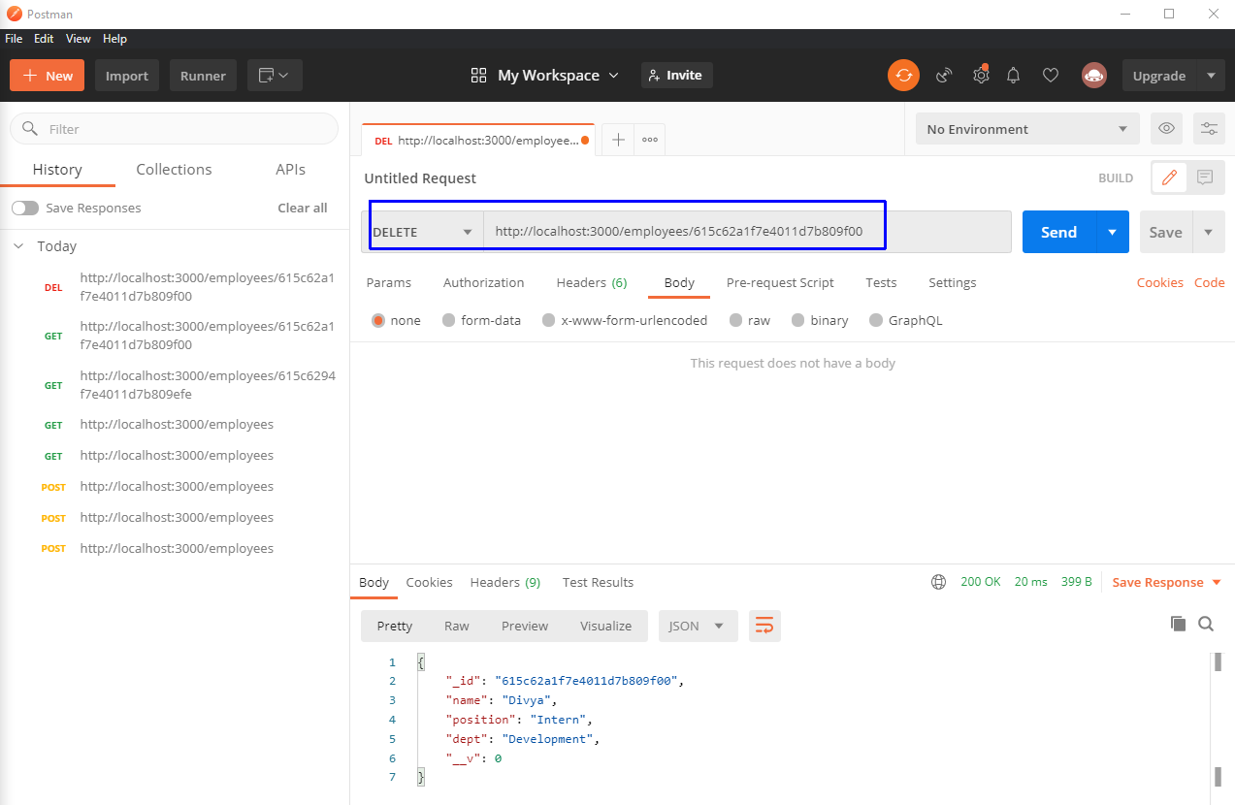
Task: Toggle the Save Responses switch
Action: click(25, 208)
